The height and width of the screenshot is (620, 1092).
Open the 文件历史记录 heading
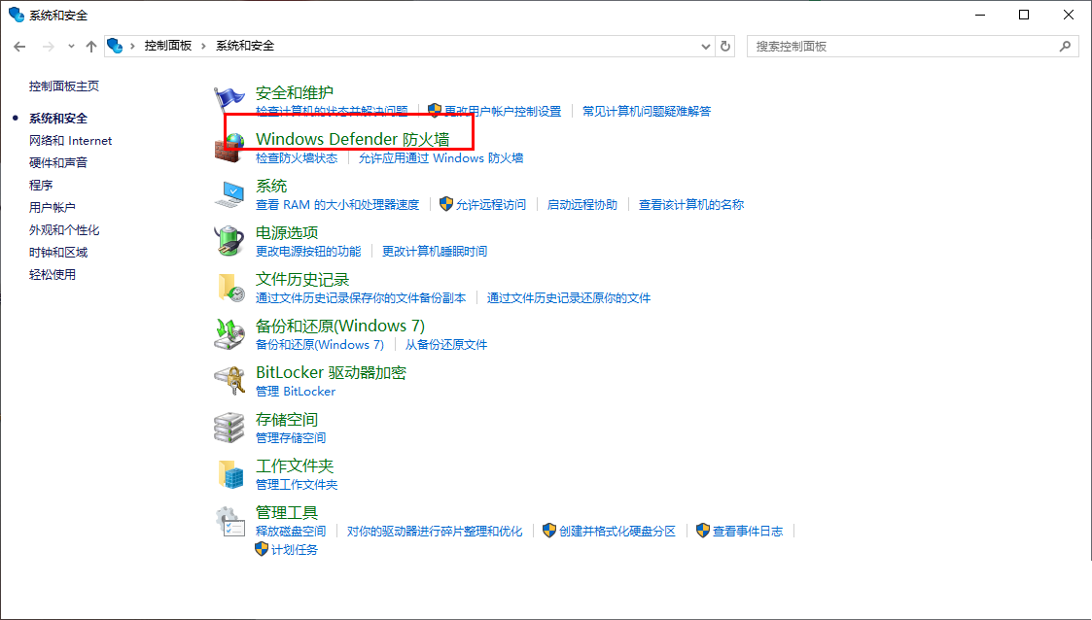point(302,279)
